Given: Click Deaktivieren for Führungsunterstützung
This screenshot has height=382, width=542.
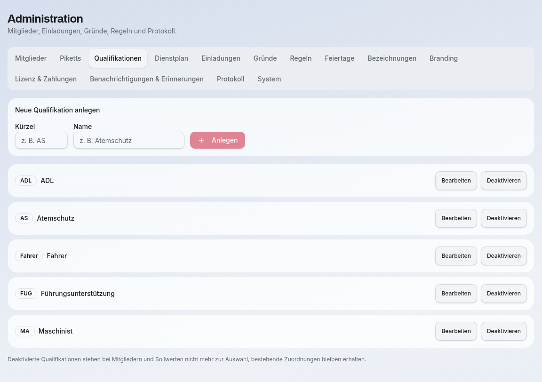Looking at the screenshot, I should tap(503, 294).
